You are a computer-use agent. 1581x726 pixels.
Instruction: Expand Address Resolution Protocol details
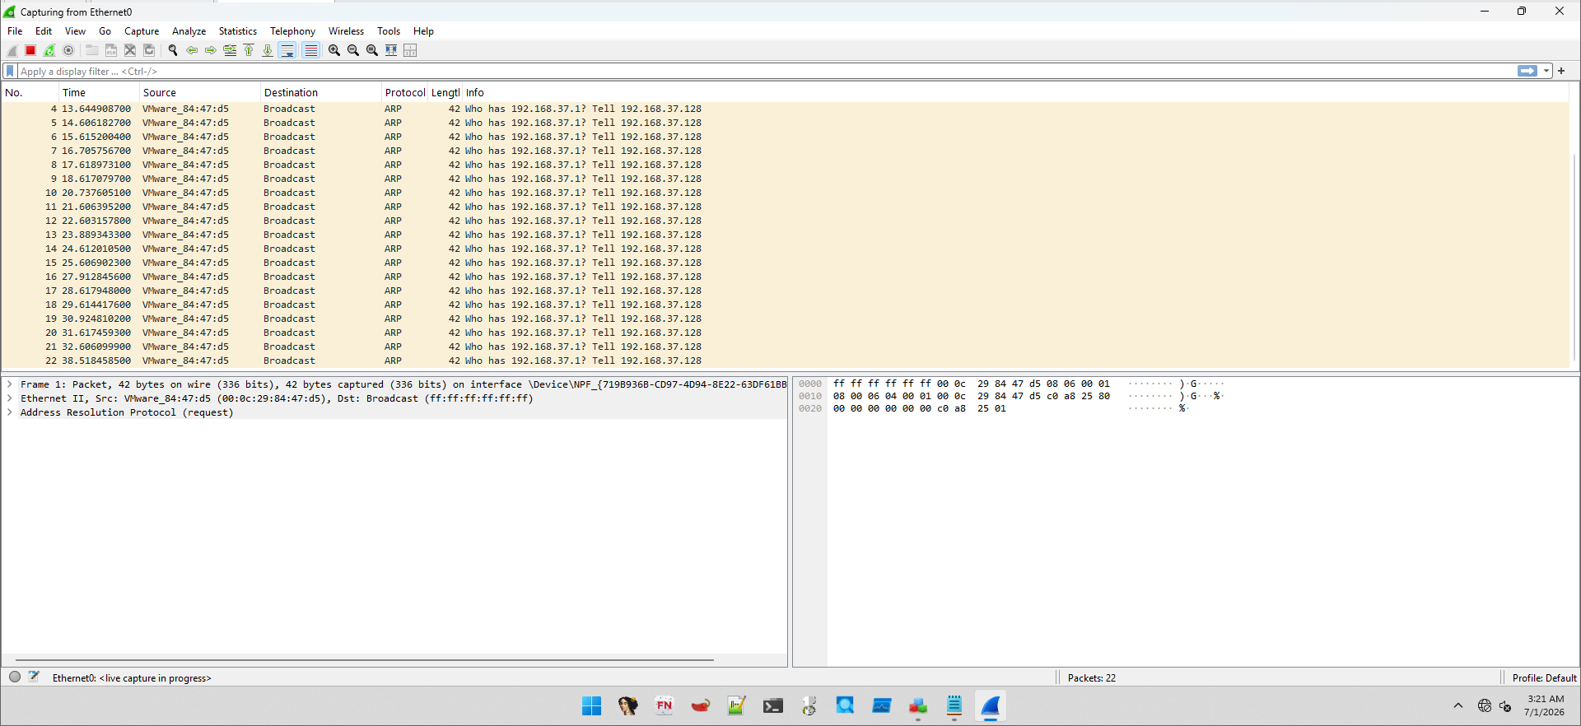[10, 412]
